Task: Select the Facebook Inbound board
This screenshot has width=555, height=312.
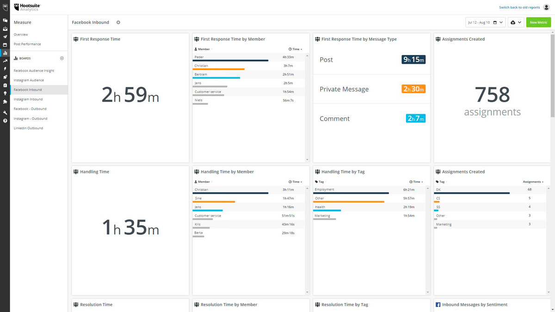Action: (39, 90)
